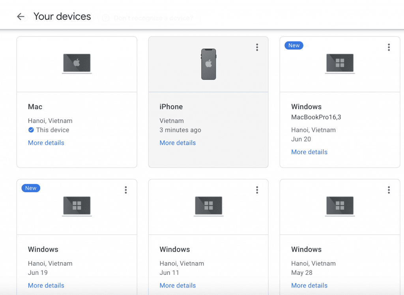
Task: Click the iPhone device illustration
Action: click(208, 64)
